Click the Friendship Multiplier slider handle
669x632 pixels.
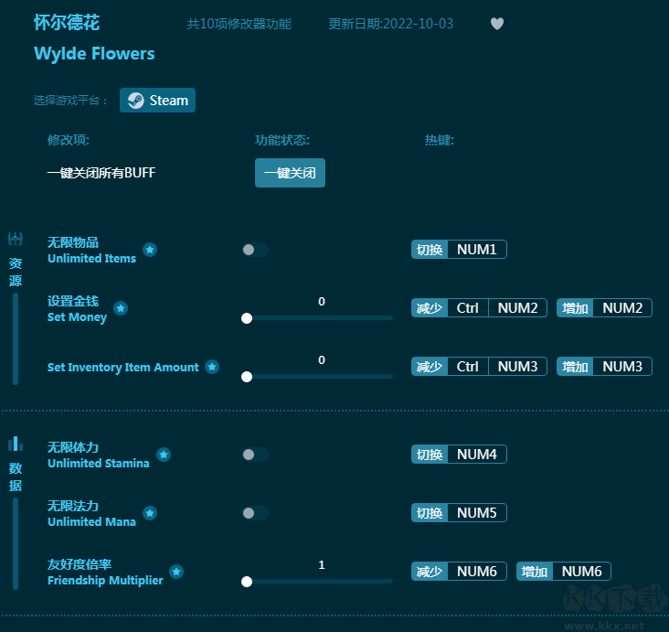point(247,581)
